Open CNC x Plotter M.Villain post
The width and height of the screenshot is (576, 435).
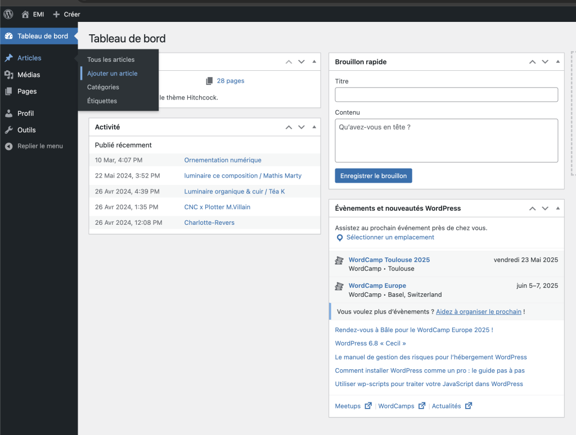click(x=217, y=207)
